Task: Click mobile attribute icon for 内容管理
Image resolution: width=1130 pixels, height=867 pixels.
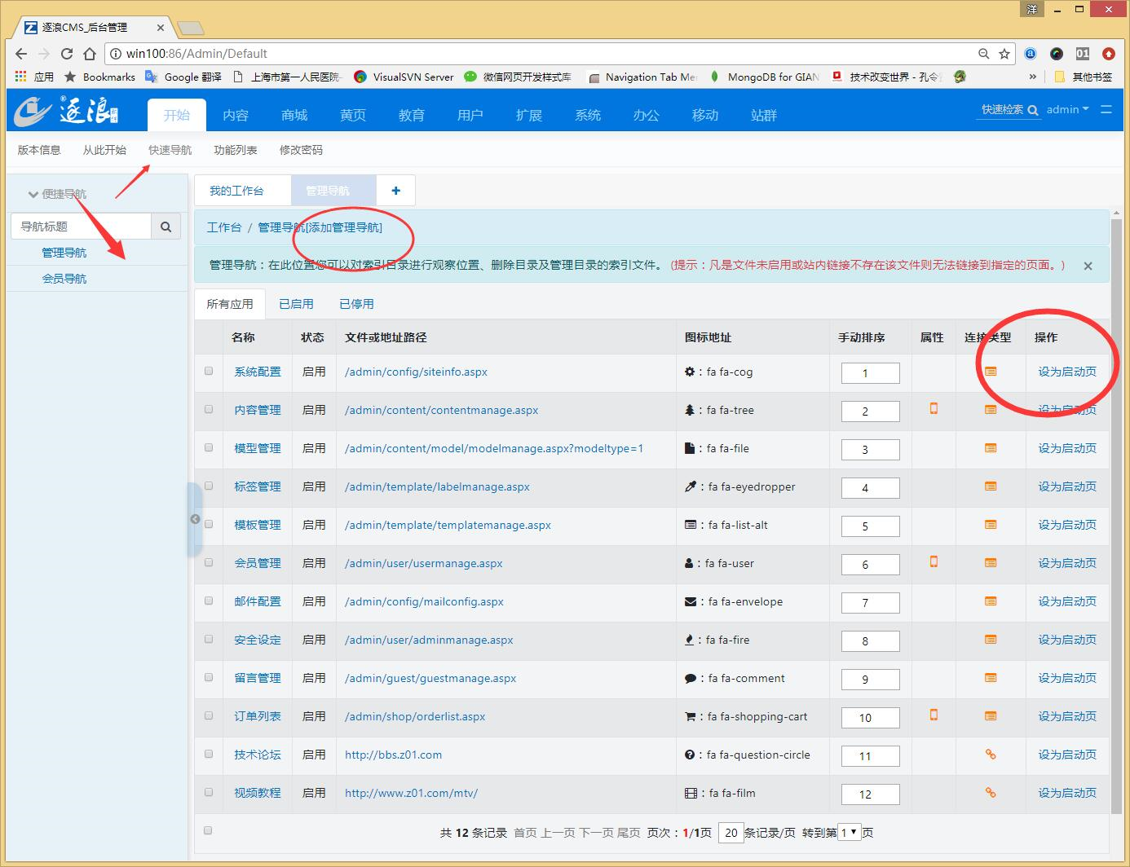Action: point(934,409)
